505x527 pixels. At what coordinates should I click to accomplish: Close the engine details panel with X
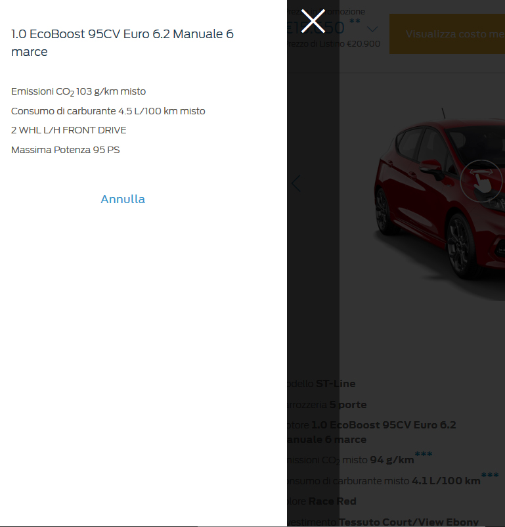pos(313,21)
